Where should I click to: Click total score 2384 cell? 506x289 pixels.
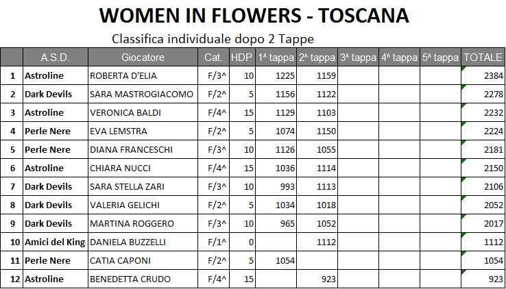coord(483,76)
